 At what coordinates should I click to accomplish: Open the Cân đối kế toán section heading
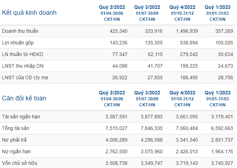pos(24,98)
